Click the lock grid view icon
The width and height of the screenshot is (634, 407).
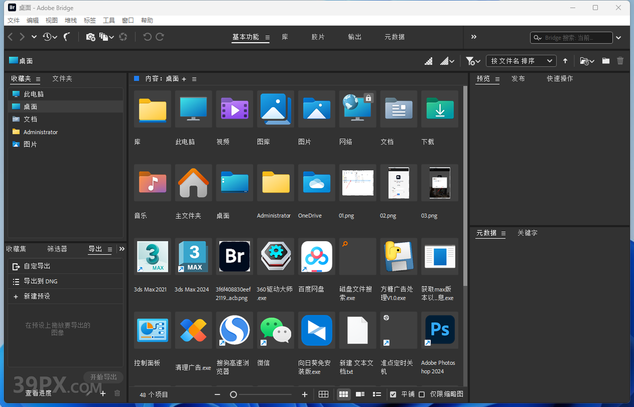pyautogui.click(x=324, y=394)
